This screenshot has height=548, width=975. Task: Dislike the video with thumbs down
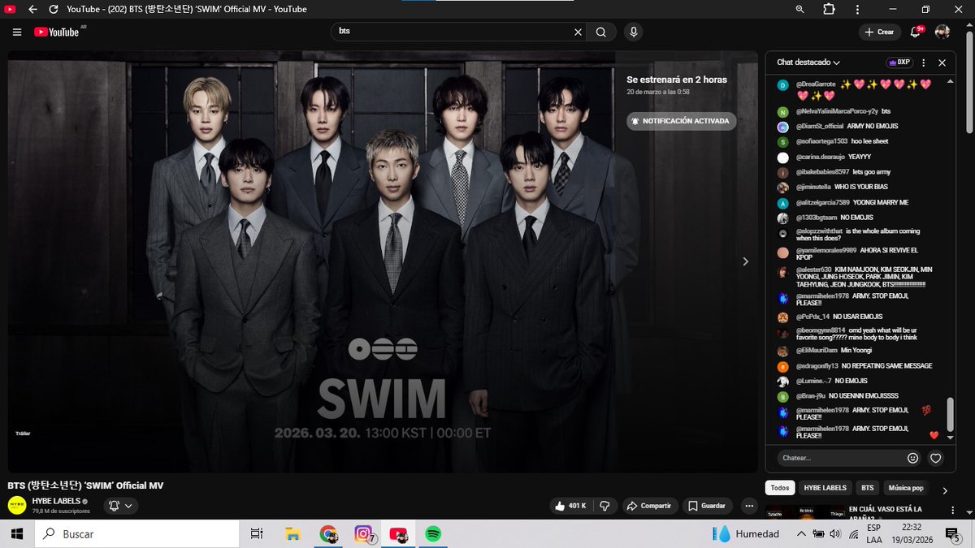pos(604,506)
